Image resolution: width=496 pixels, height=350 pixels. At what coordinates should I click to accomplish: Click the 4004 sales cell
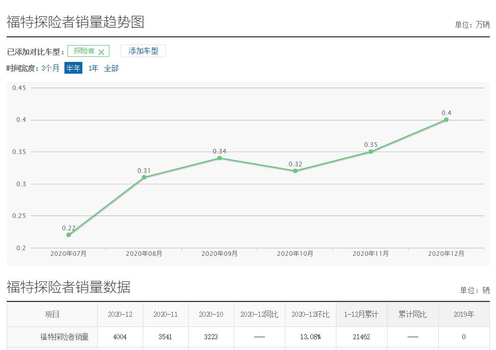click(x=120, y=337)
